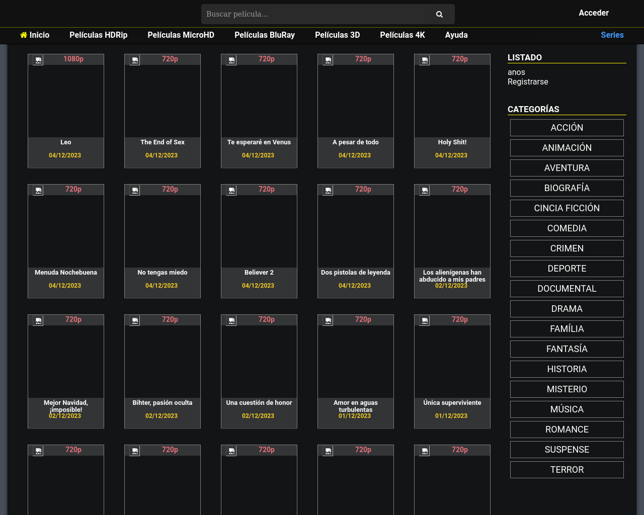
Task: Open the Ayuda help page
Action: coord(456,35)
